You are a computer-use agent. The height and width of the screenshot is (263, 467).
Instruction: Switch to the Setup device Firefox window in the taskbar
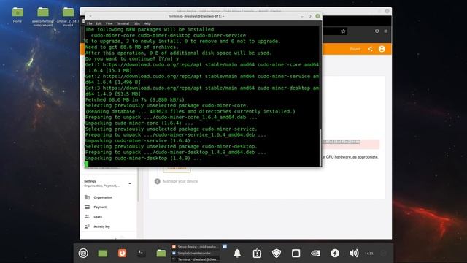(196, 247)
